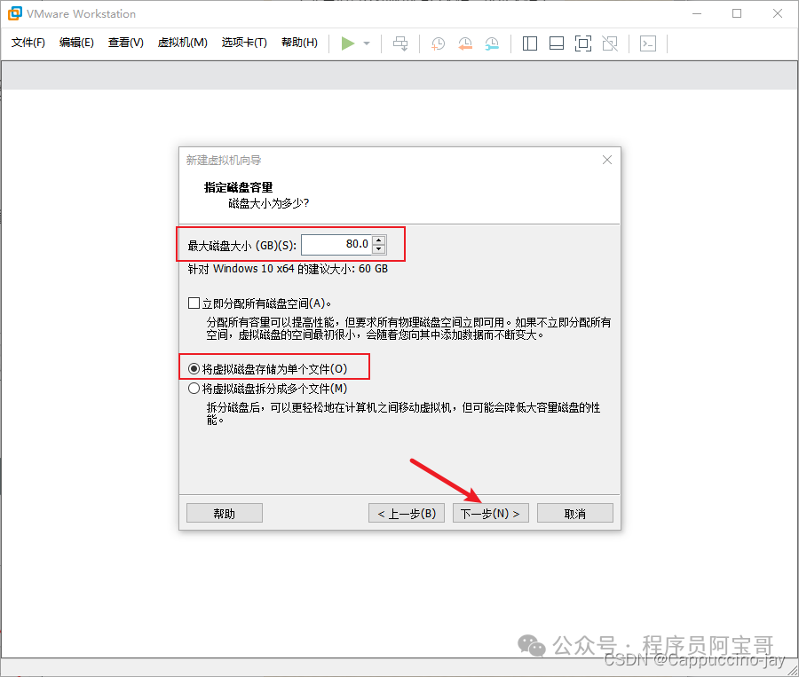Screen dimensions: 799x677
Task: Decrease disk size with the down spinner arrow
Action: (x=378, y=249)
